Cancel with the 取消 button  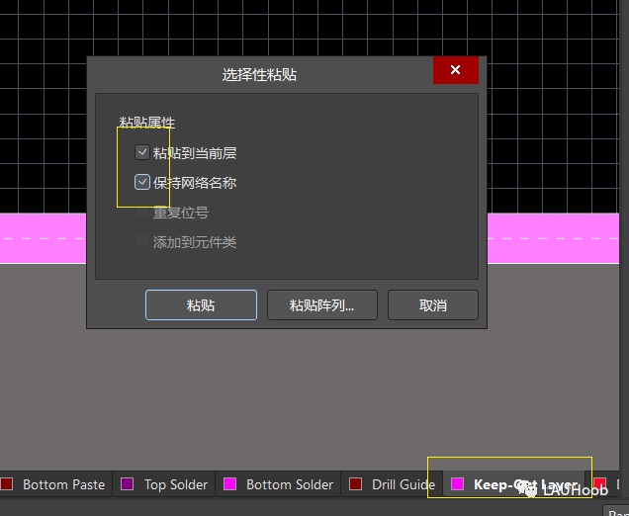coord(433,305)
